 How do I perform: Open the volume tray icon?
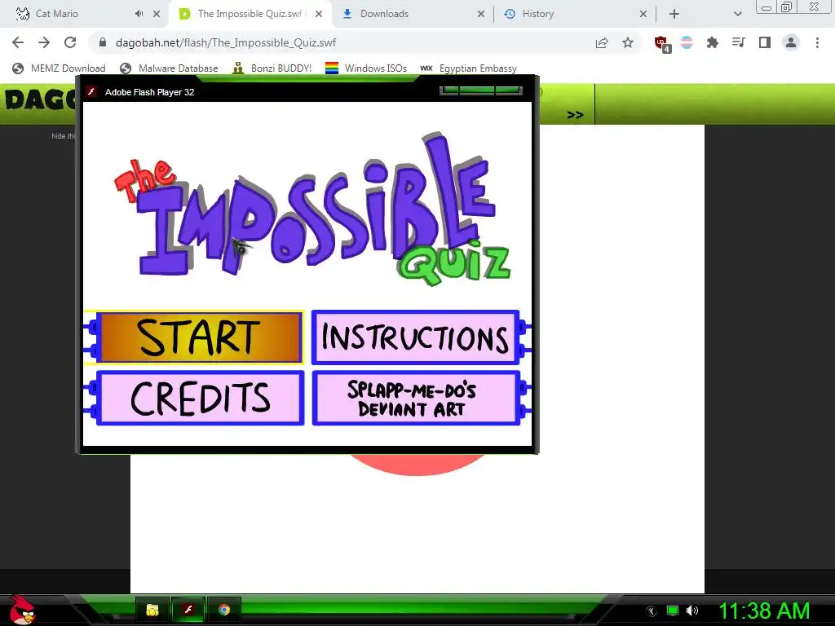coord(692,611)
